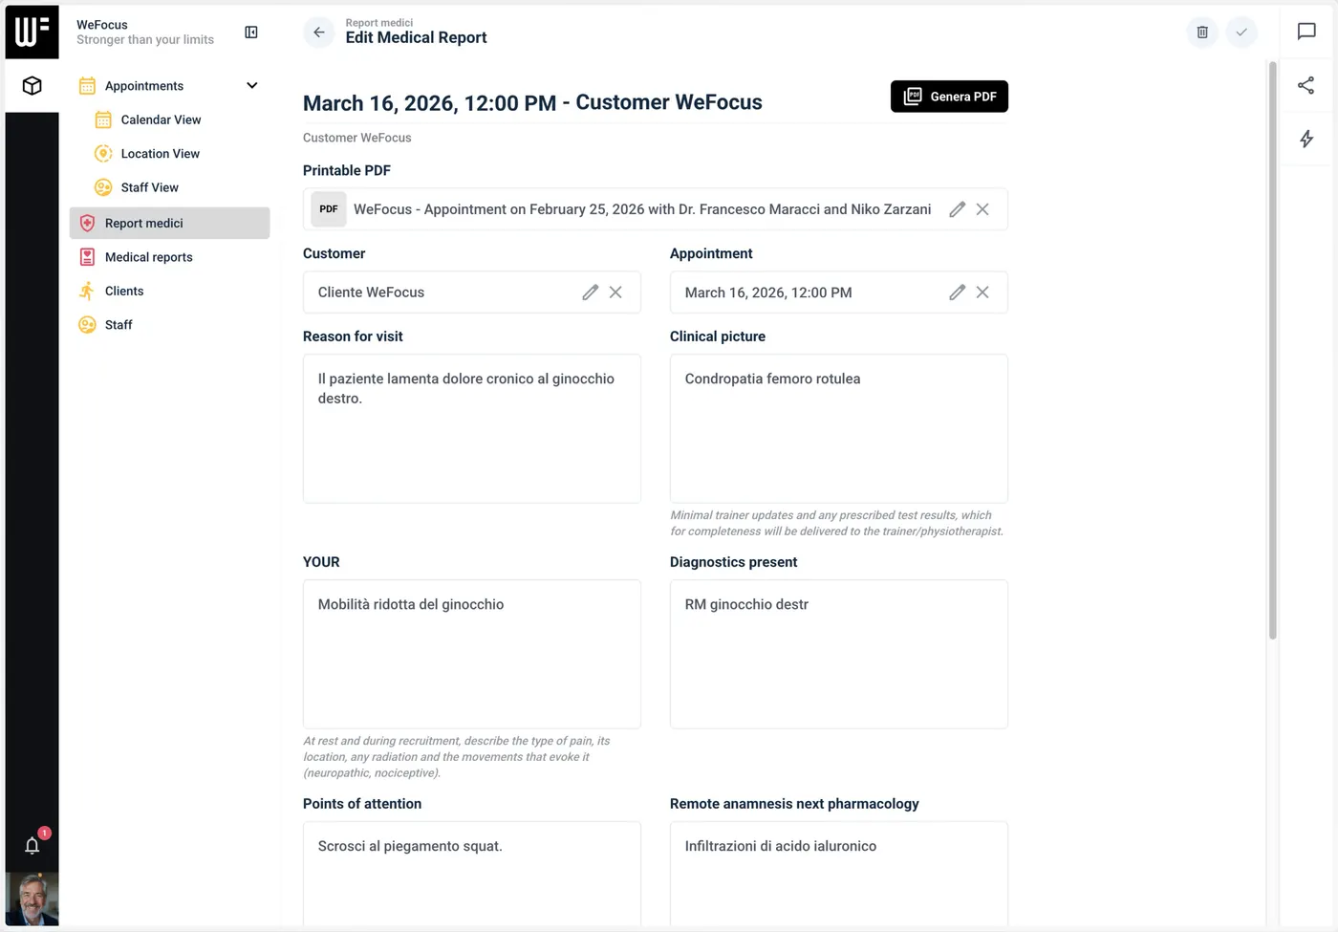Viewport: 1338px width, 932px height.
Task: Delete report with the trash icon
Action: 1202,33
